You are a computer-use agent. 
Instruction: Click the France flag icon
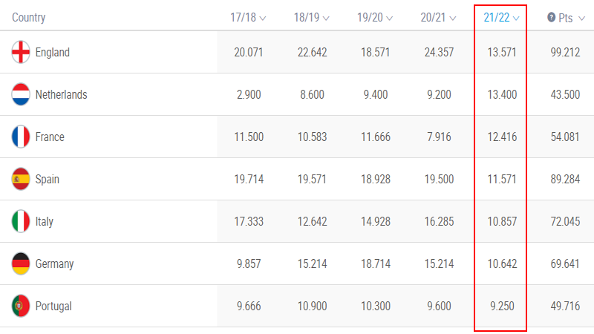point(21,137)
